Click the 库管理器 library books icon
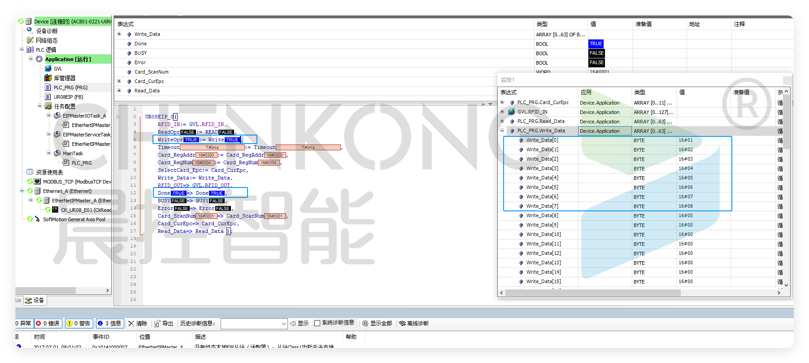 point(48,78)
